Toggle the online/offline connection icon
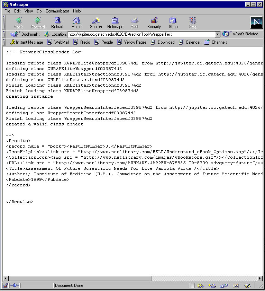 pos(15,286)
